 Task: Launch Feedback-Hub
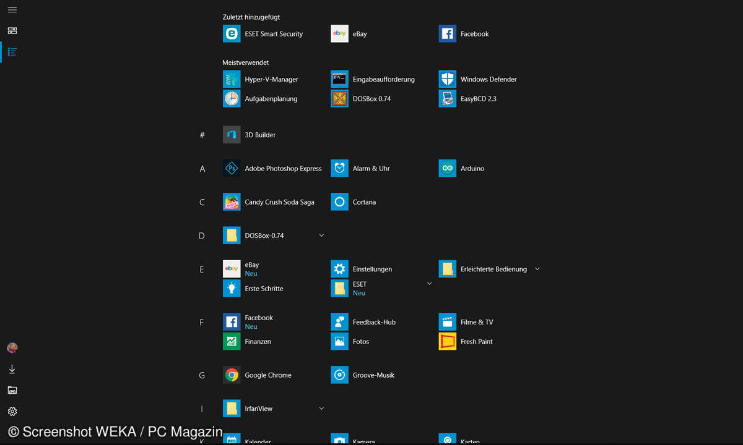coord(363,322)
